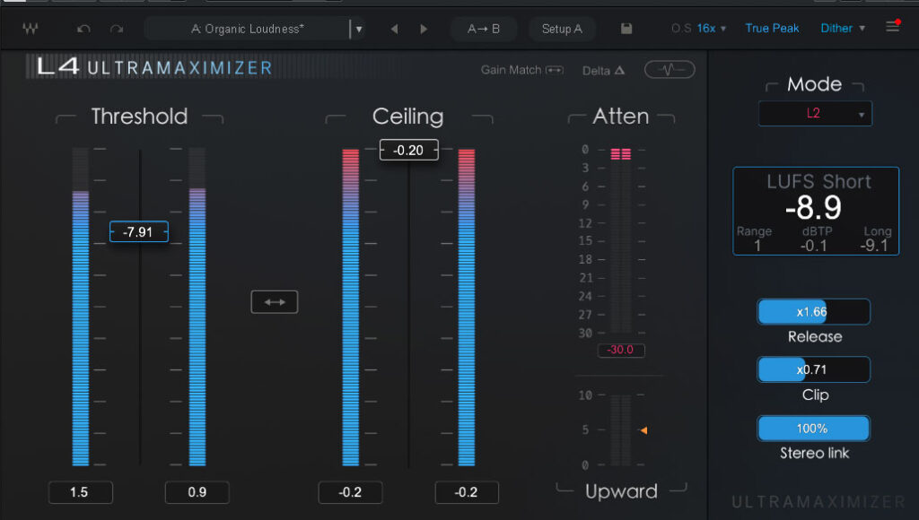Open the Mode dropdown showing L2
Image resolution: width=919 pixels, height=520 pixels.
pos(815,114)
